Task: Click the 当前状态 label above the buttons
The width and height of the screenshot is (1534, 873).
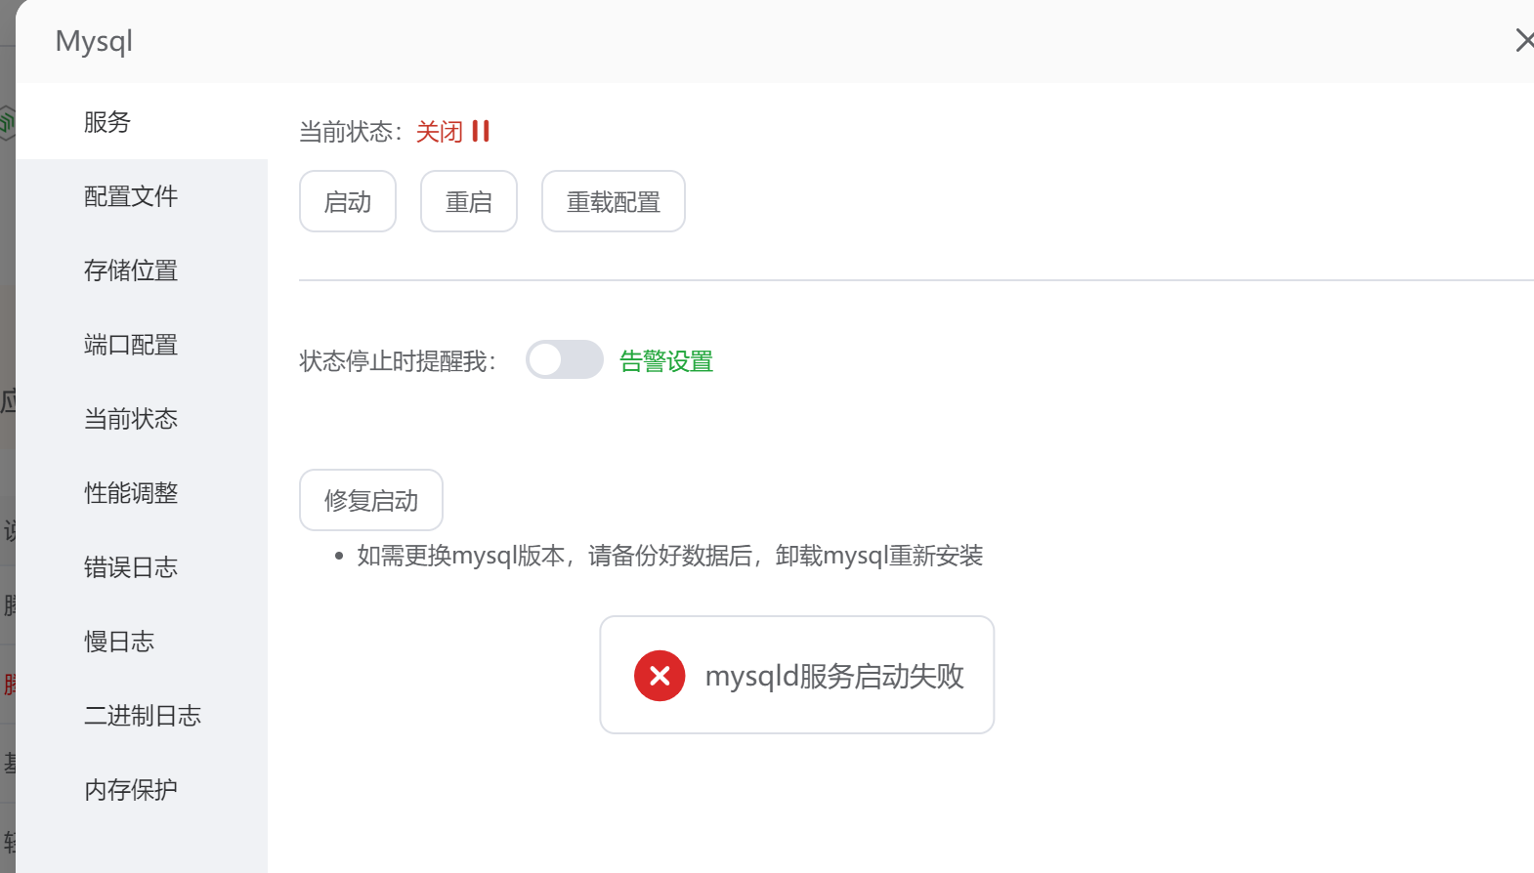Action: 351,132
